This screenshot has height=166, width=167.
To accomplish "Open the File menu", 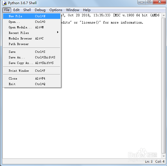I will coord(7,10).
